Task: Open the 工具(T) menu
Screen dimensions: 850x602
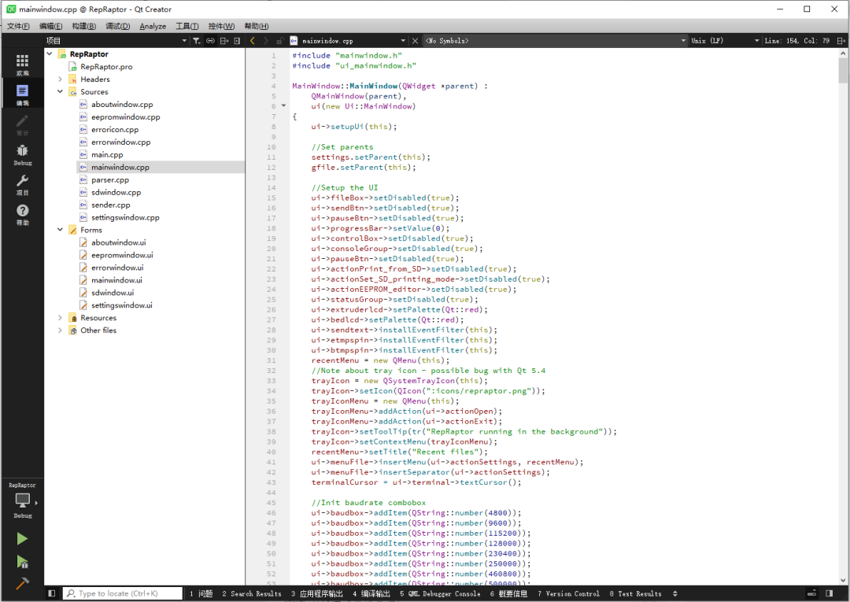Action: point(187,26)
